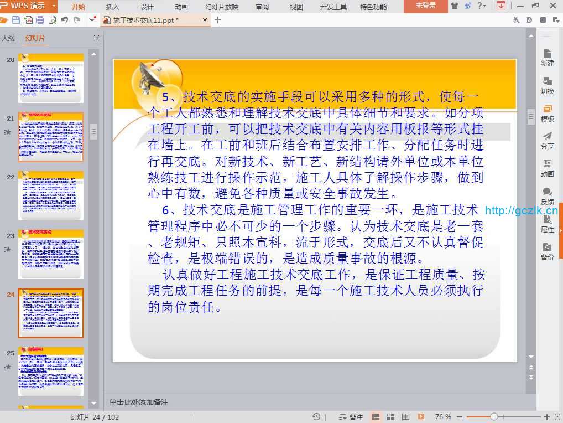Screen dimensions: 563x423
Task: Click the Undo arrow icon
Action: [65, 20]
